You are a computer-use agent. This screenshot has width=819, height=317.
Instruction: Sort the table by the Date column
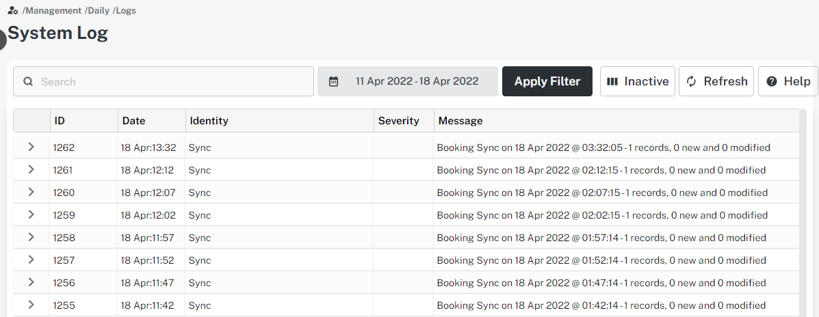134,121
